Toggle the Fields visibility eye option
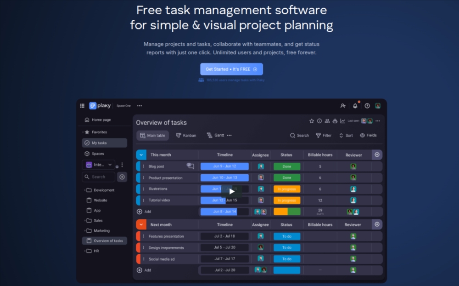 [368, 136]
